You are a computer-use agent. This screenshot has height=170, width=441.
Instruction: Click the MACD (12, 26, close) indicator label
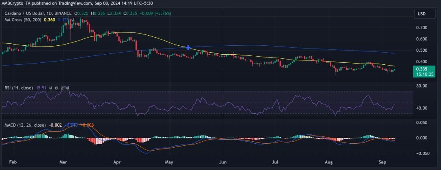pyautogui.click(x=25, y=125)
